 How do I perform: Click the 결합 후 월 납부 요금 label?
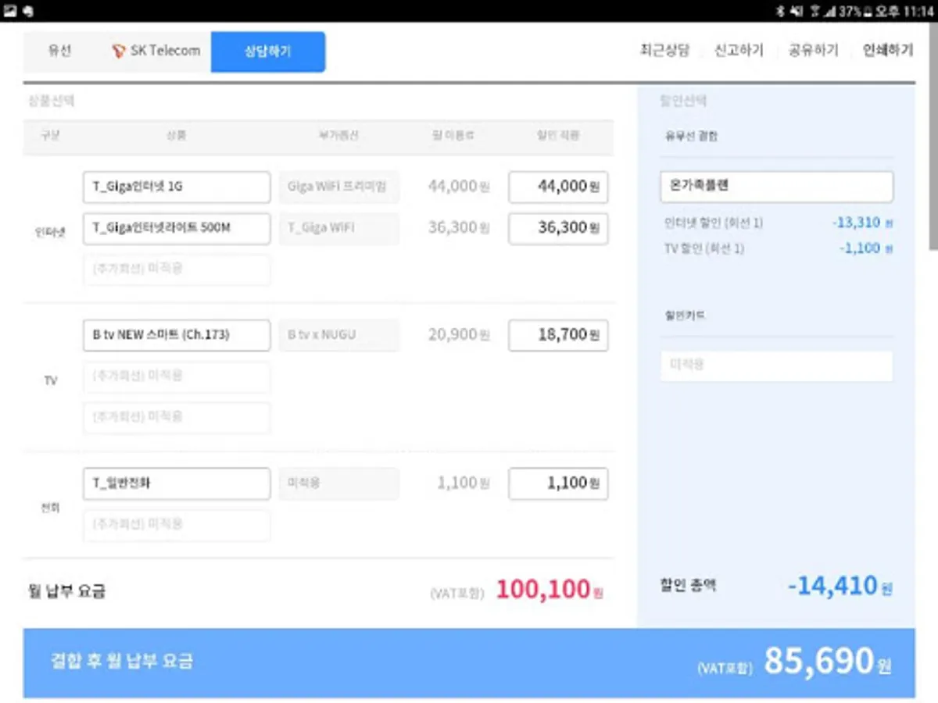pyautogui.click(x=121, y=662)
